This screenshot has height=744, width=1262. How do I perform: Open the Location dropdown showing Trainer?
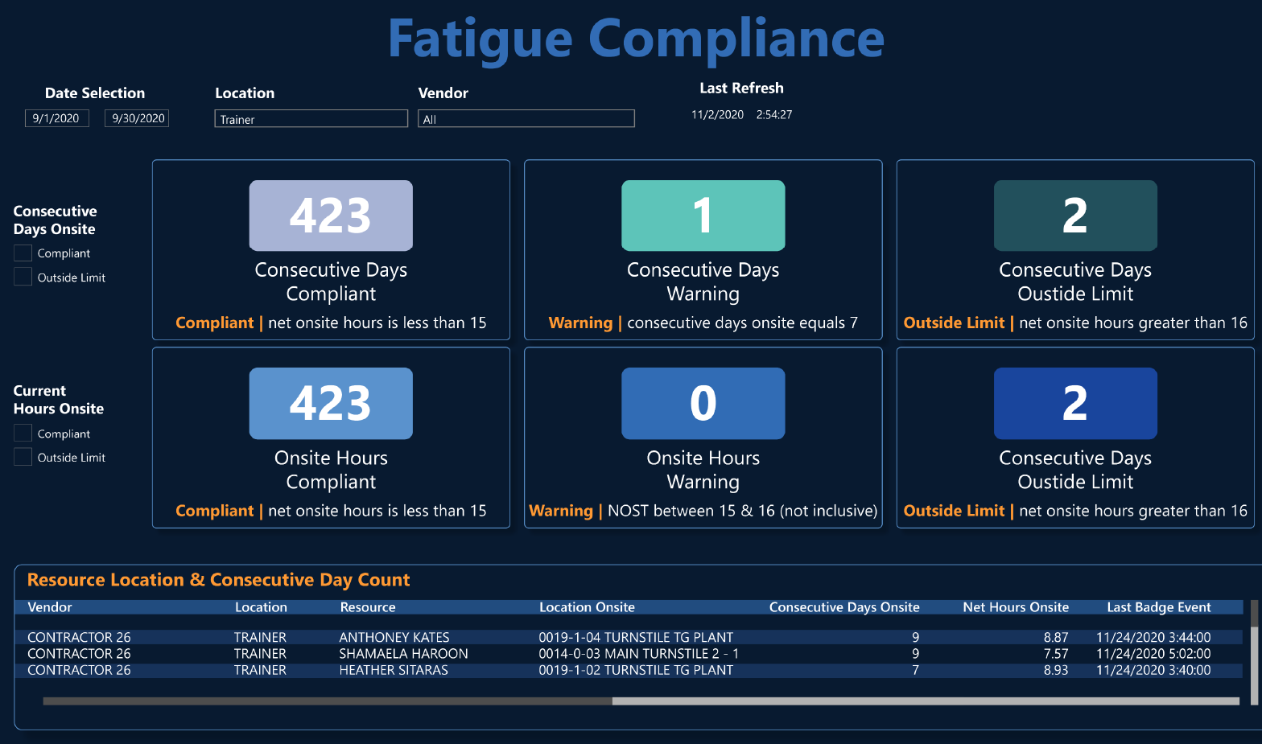point(311,119)
